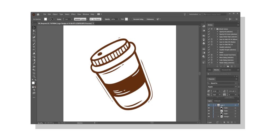Hide the second Path sublayer
This screenshot has height=136, width=271.
(209, 111)
